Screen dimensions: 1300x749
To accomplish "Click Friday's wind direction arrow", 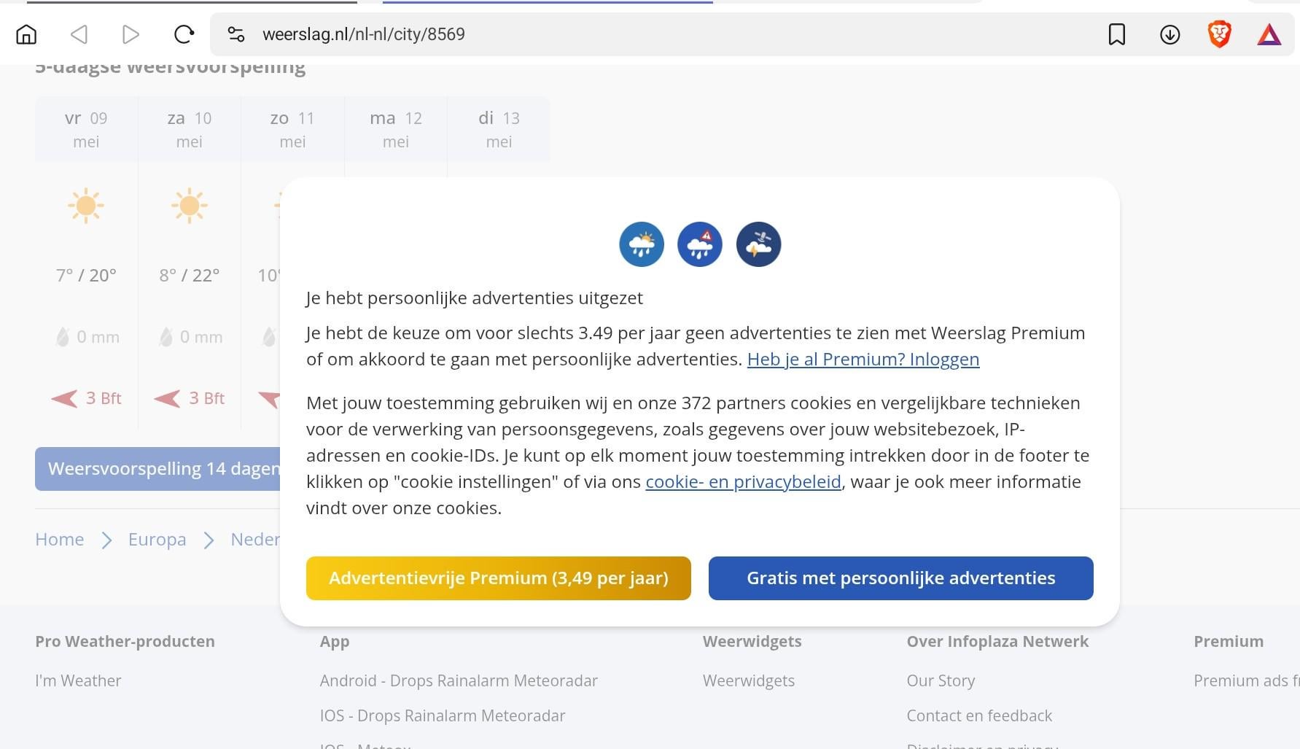I will click(64, 398).
